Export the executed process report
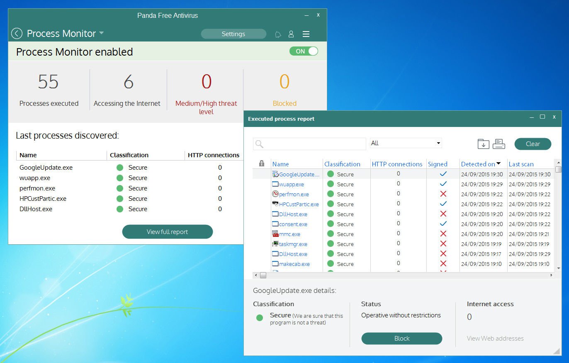The height and width of the screenshot is (363, 569). click(x=483, y=144)
